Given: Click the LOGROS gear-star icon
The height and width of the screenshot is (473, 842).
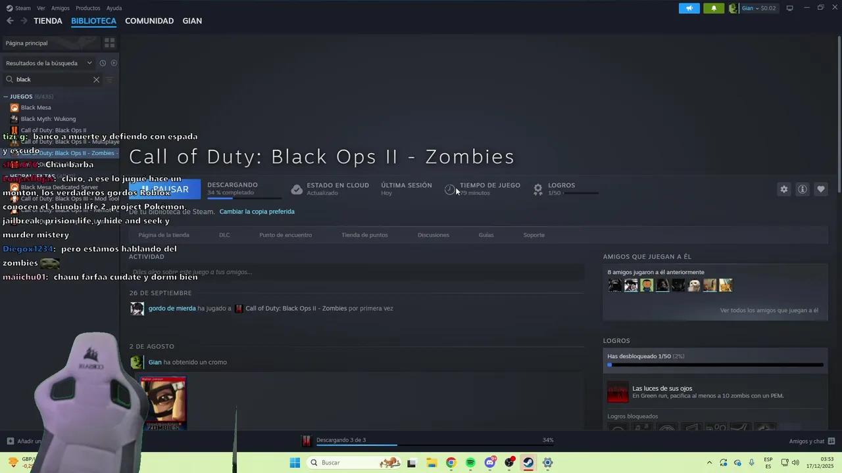Looking at the screenshot, I should 538,189.
